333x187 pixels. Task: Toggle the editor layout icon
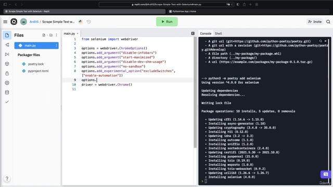(x=193, y=33)
